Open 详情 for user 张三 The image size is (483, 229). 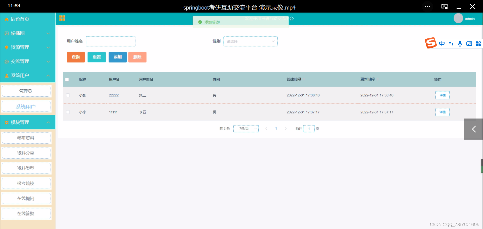[x=442, y=95]
